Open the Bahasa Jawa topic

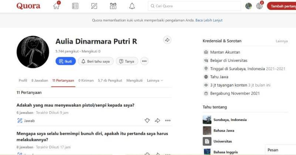coord(224,131)
